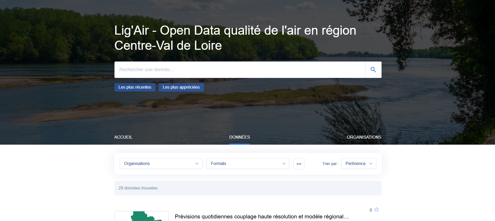Open the green map dataset thumbnail
Screen dimensions: 495x221
point(142,216)
